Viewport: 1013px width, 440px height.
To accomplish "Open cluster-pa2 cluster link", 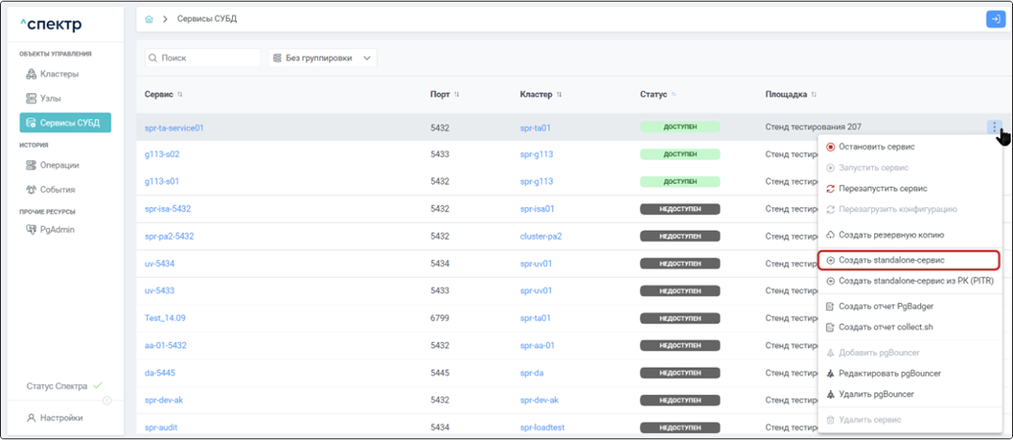I will click(x=540, y=236).
